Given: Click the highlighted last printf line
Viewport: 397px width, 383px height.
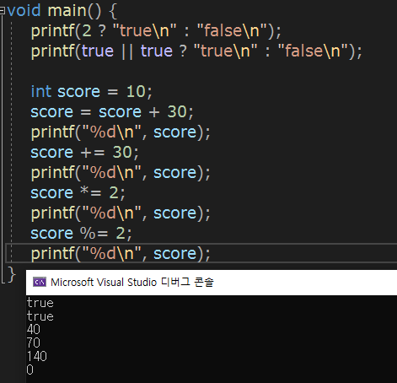Looking at the screenshot, I should pos(121,253).
